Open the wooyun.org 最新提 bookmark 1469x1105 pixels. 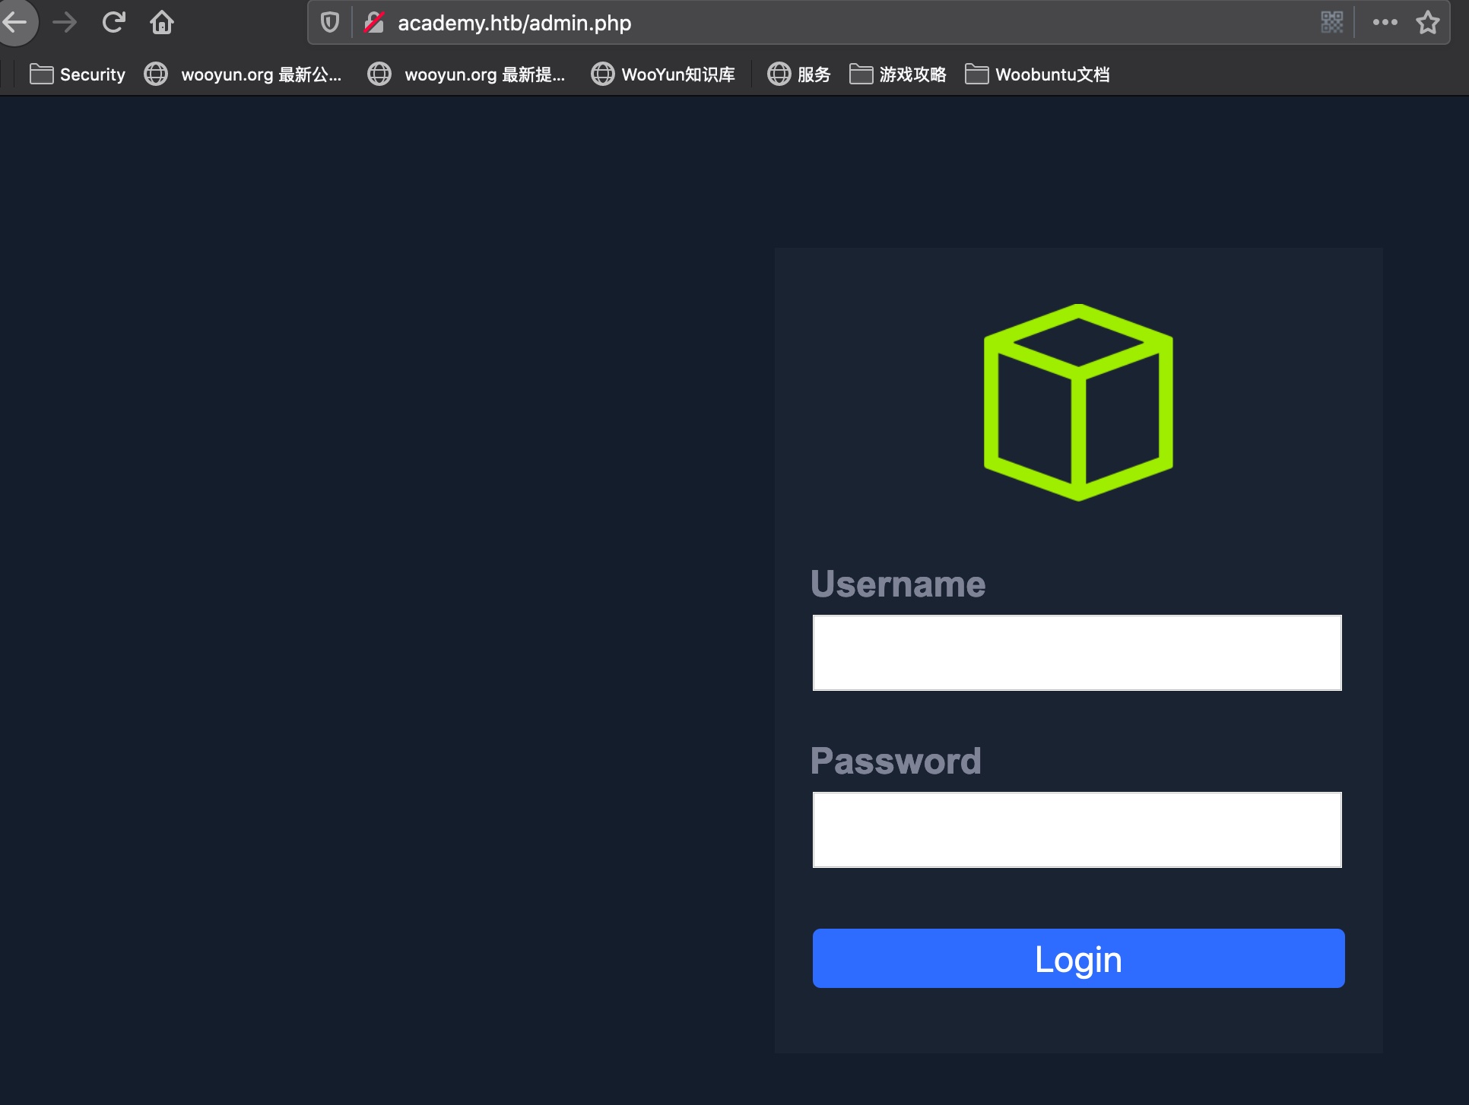467,74
